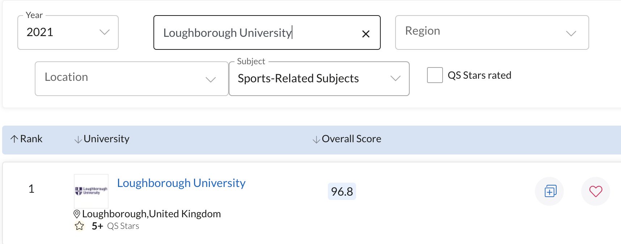
Task: Click inside the university search field
Action: tap(253, 33)
